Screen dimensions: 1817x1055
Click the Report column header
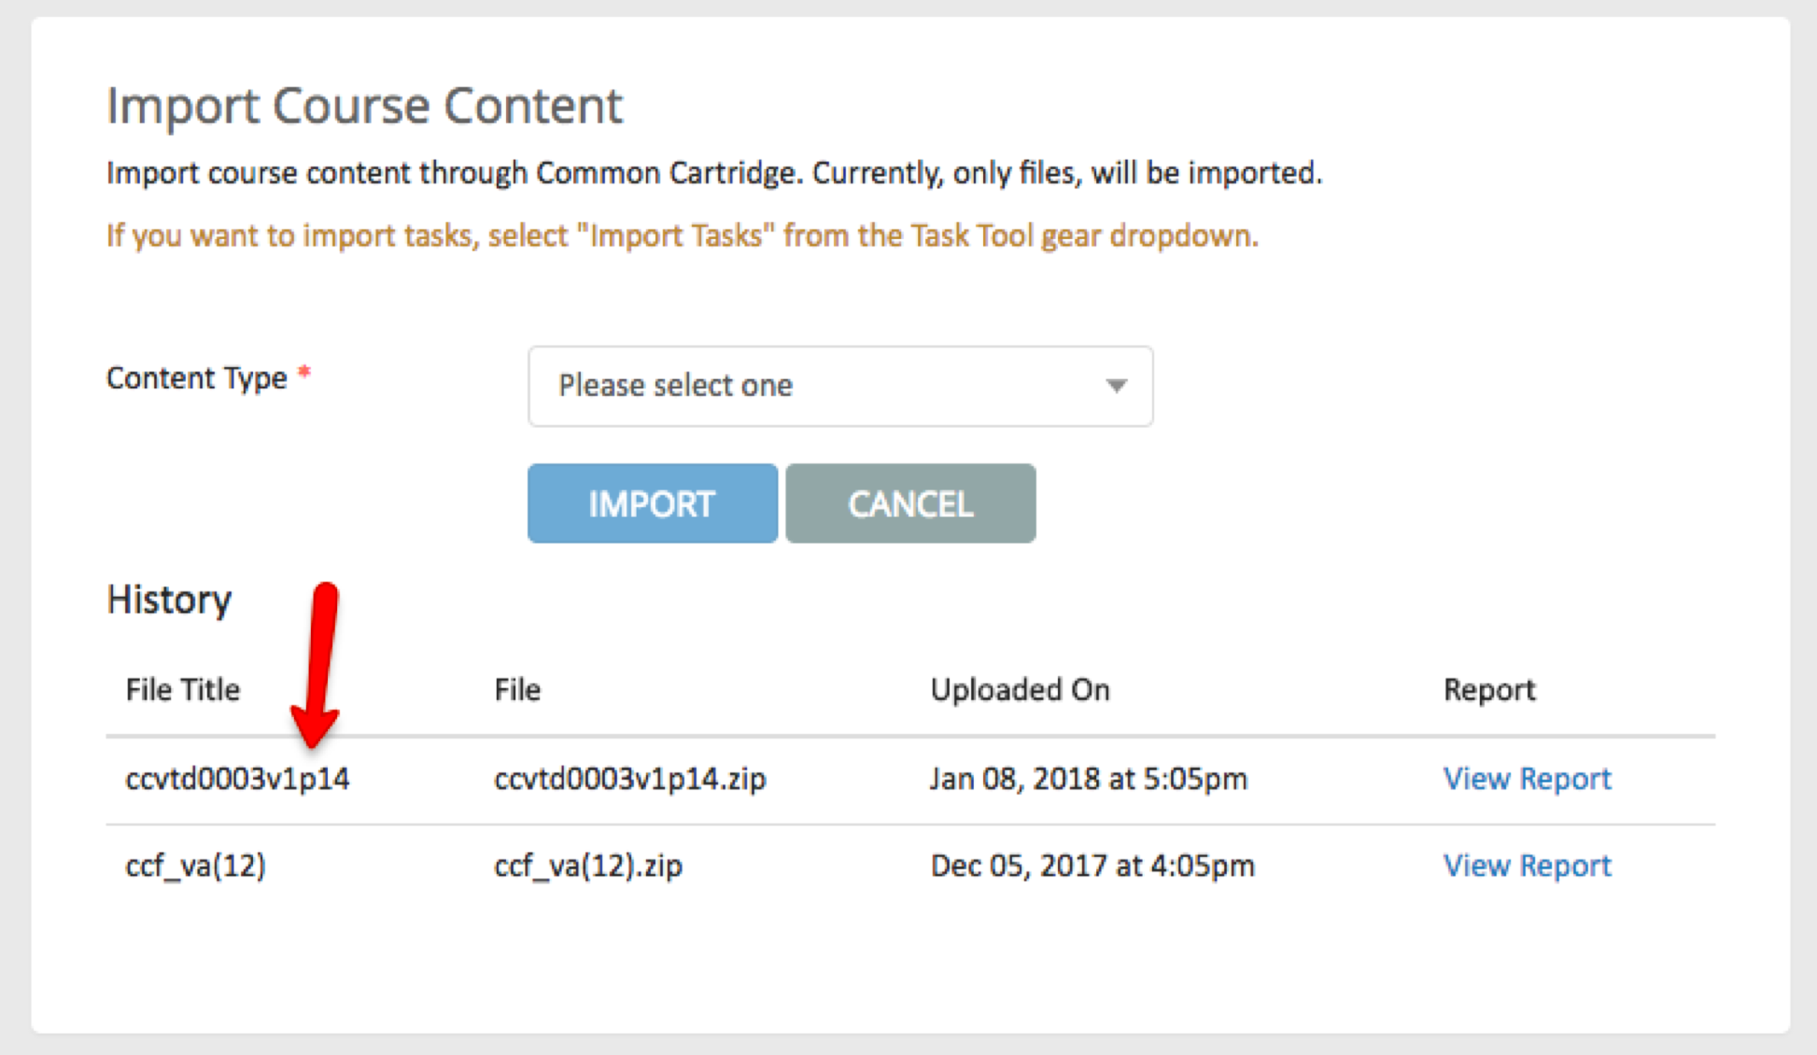pyautogui.click(x=1489, y=690)
